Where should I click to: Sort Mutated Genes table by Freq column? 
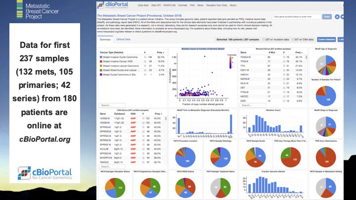(x=299, y=52)
